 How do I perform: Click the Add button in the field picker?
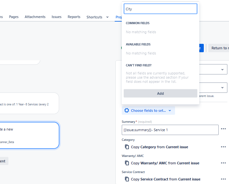point(160,93)
